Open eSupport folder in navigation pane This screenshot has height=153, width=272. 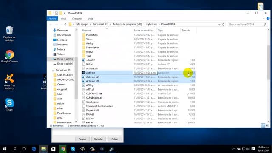click(x=62, y=89)
